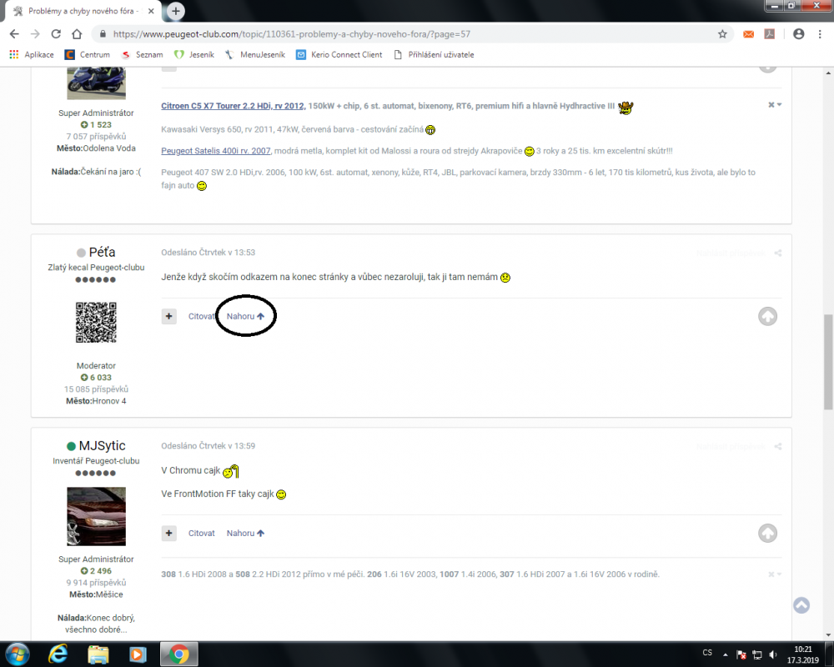Screen dimensions: 834x667
Task: Click Péťa's QR code avatar
Action: 96,323
